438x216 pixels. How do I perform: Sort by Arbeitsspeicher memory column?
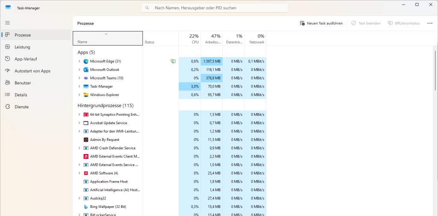tap(211, 38)
